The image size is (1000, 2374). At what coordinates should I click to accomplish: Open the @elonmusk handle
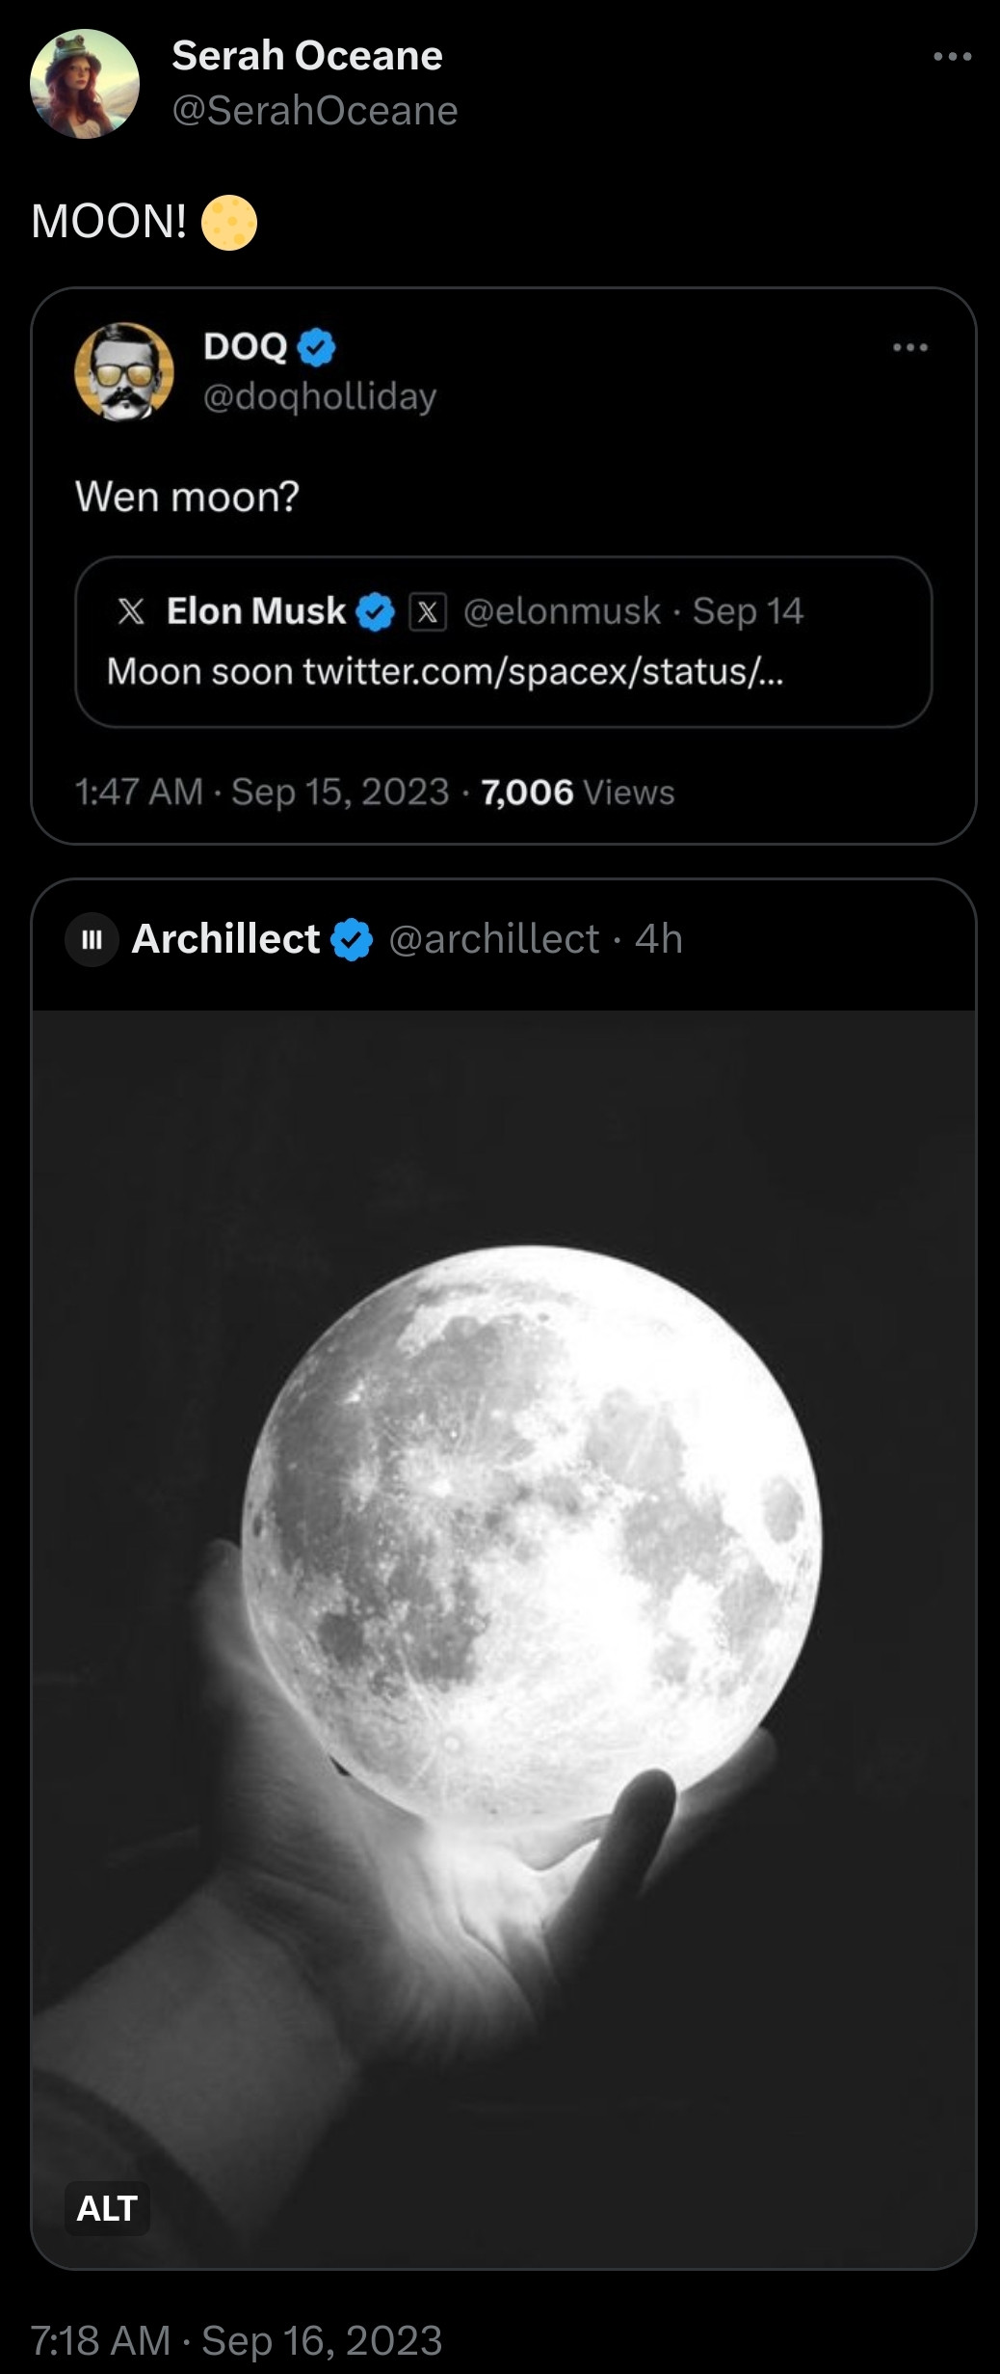[562, 611]
